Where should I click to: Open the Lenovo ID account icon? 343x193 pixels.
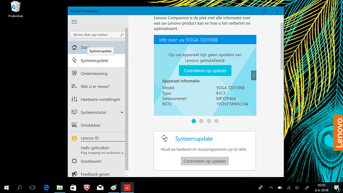point(74,138)
